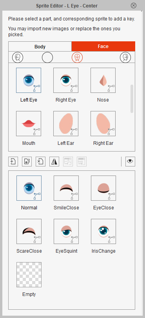Close the Sprite Editor window
Screen dimensions: 145x318
pyautogui.click(x=134, y=6)
